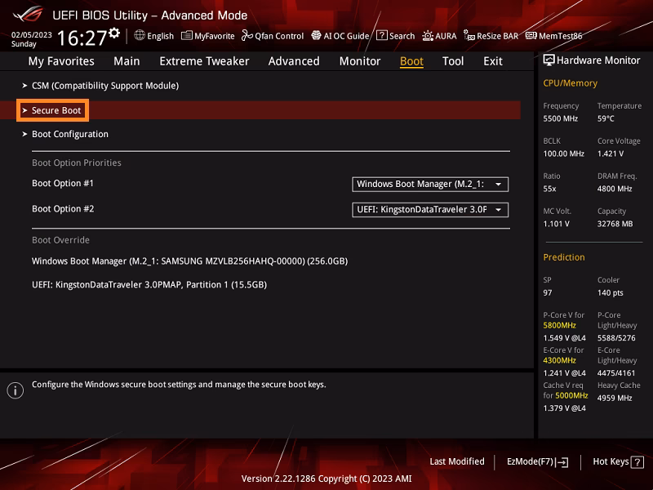
Task: Click the Boot Option Priorities heading
Action: [77, 163]
